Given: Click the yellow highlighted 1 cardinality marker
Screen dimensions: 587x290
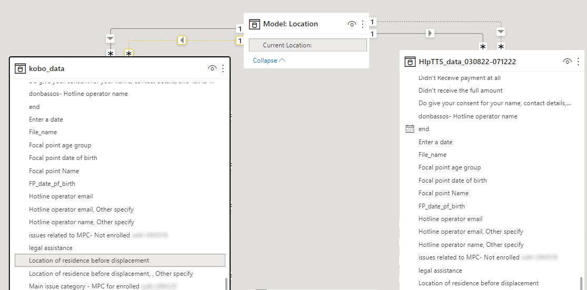Looking at the screenshot, I should [240, 41].
